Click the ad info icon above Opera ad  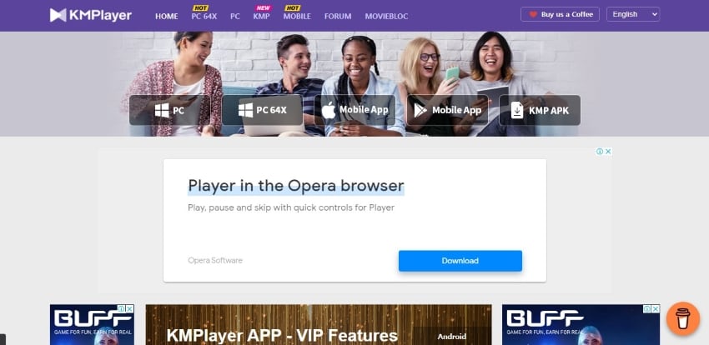click(600, 152)
